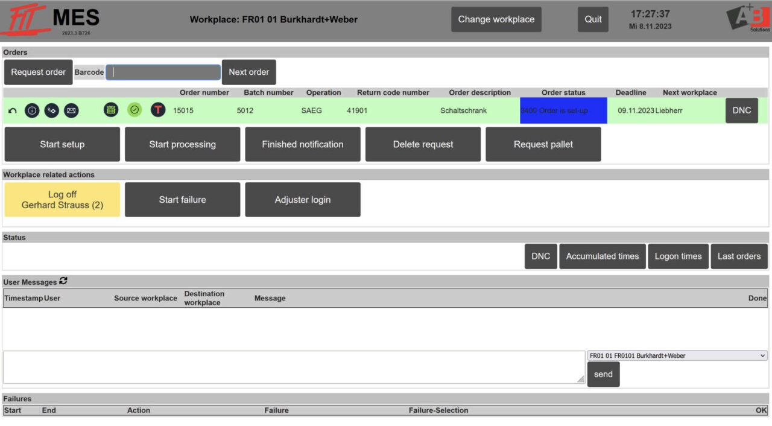This screenshot has height=426, width=772.
Task: Open the order info icon for order 15015
Action: [31, 110]
